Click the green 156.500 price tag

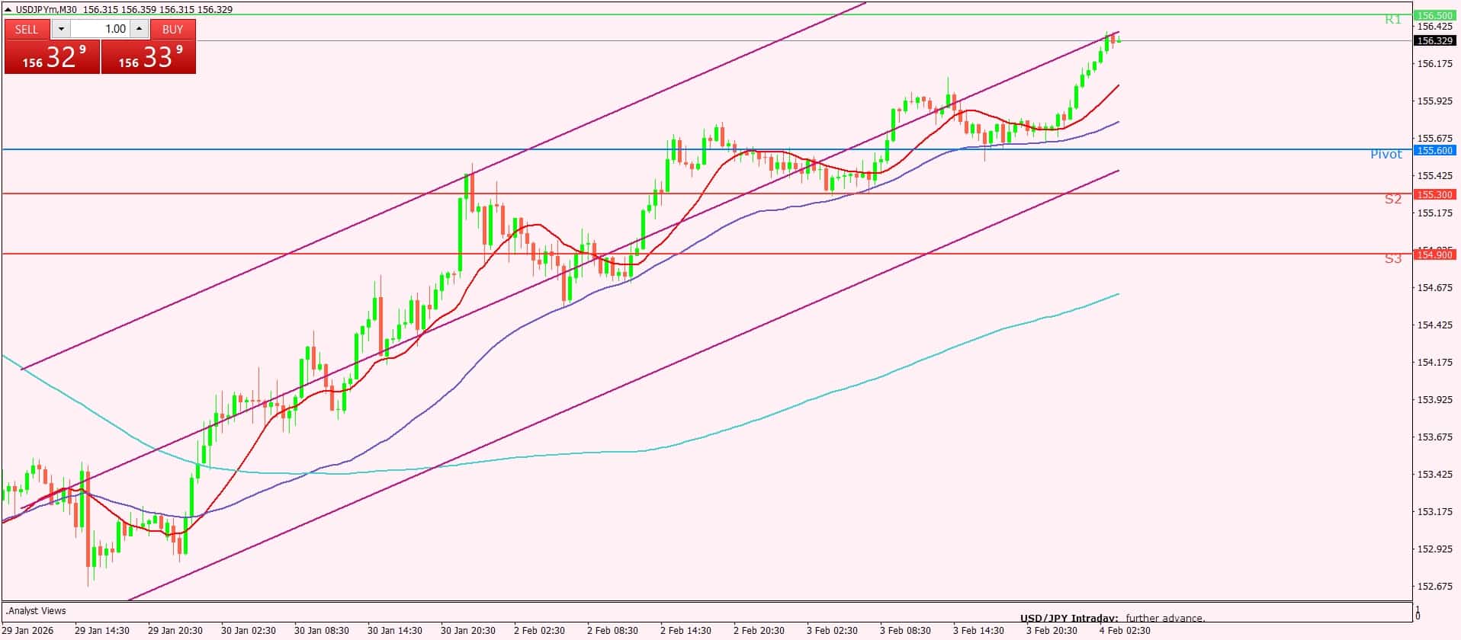click(x=1434, y=15)
